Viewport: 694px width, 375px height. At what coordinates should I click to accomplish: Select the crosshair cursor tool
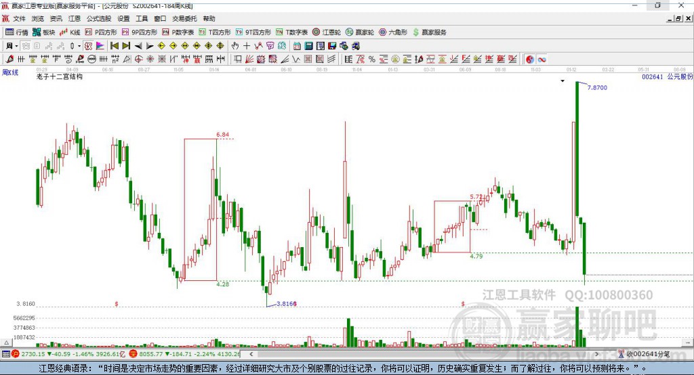[x=247, y=46]
